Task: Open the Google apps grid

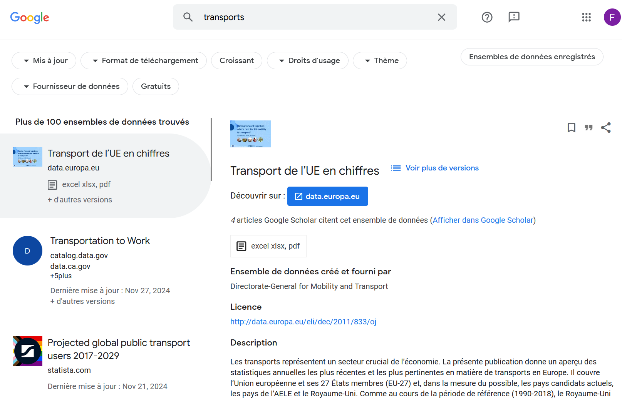Action: pos(586,17)
